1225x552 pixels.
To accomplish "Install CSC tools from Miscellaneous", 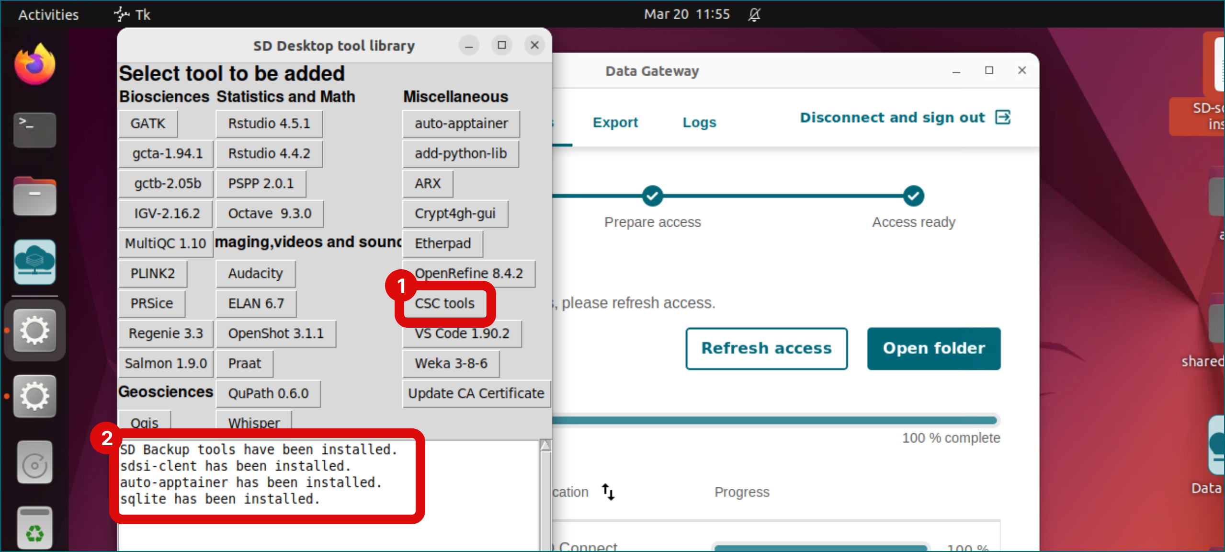I will tap(444, 303).
